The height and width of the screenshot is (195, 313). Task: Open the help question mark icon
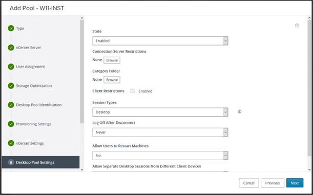[x=297, y=25]
